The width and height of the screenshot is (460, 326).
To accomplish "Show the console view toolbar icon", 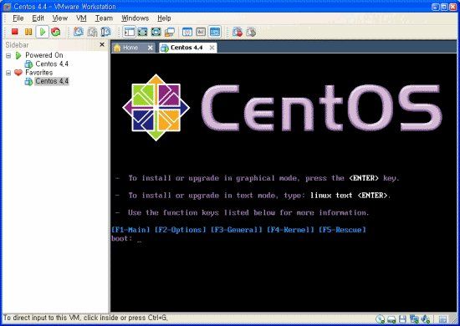I will (x=215, y=32).
